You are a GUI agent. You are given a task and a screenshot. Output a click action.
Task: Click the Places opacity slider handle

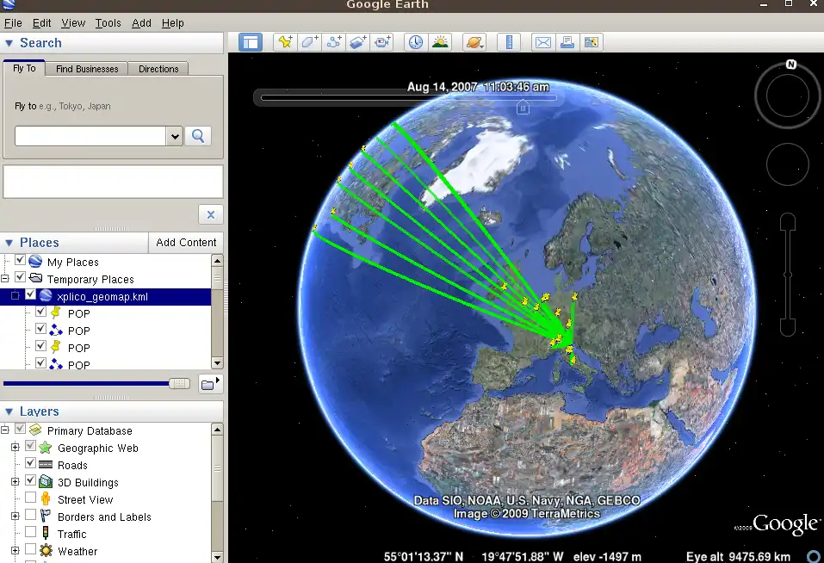pos(179,384)
